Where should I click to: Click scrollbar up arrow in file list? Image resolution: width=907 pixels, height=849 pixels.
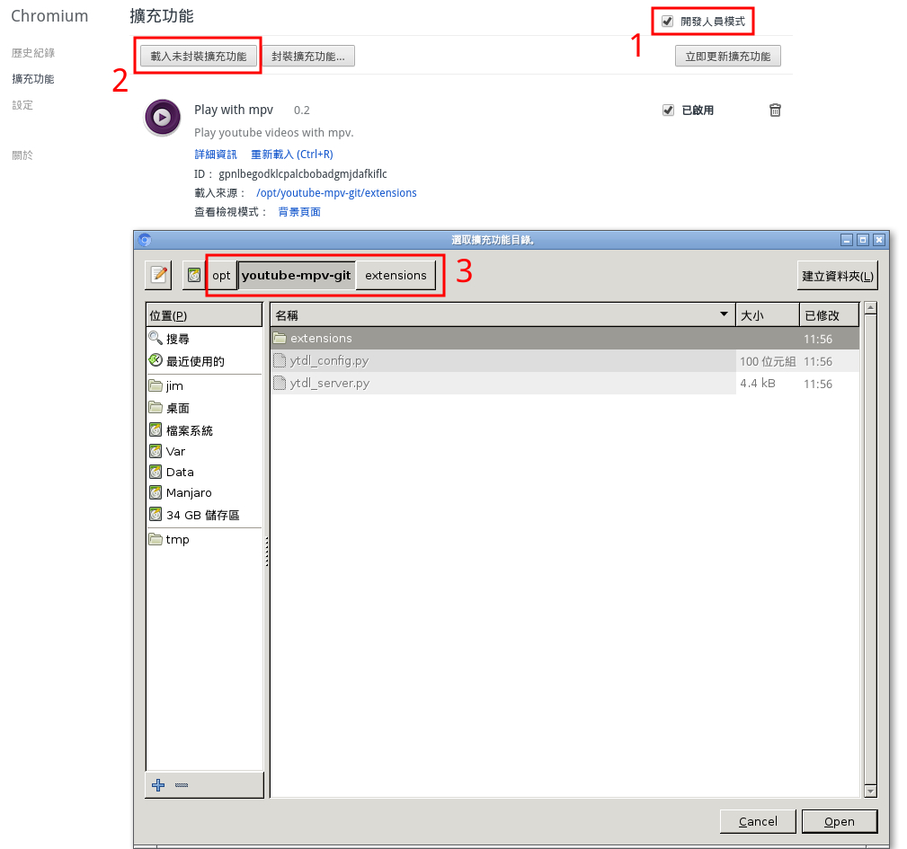point(870,308)
